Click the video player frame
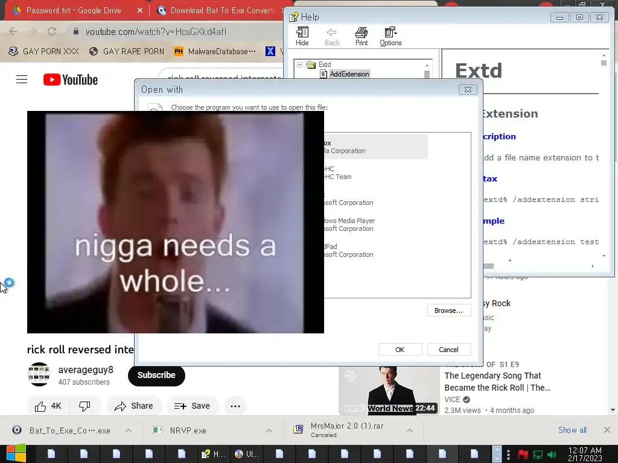Viewport: 618px width, 463px height. tap(176, 222)
